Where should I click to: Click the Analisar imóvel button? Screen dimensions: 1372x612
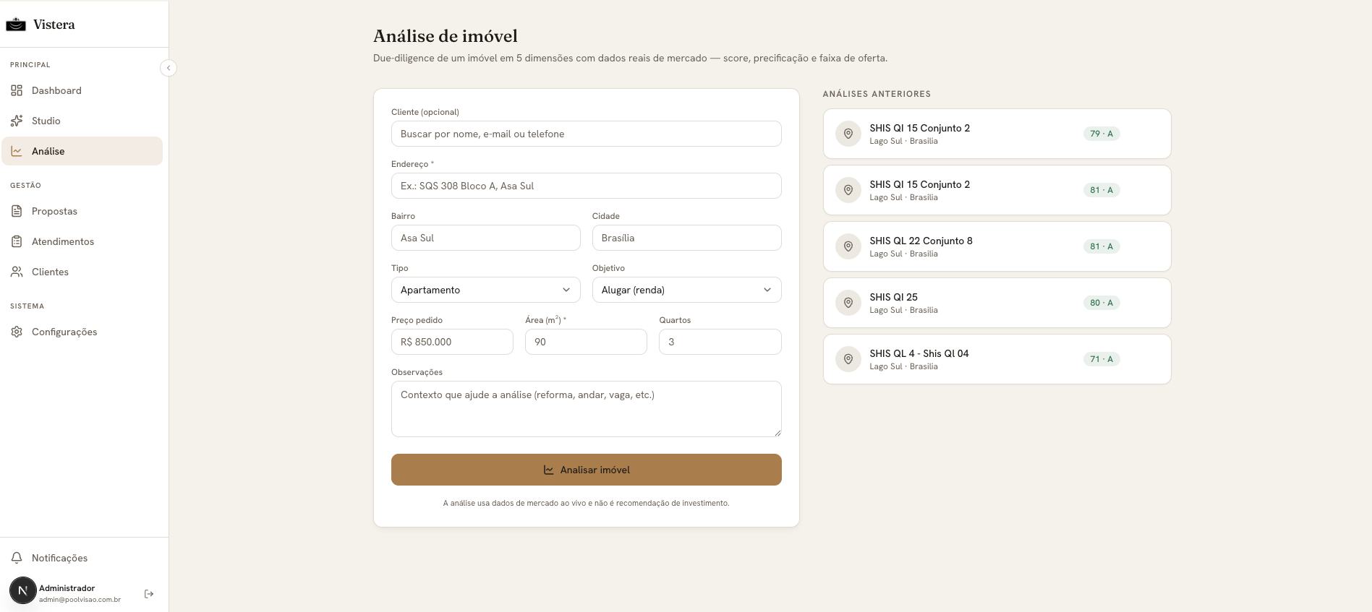pos(586,470)
